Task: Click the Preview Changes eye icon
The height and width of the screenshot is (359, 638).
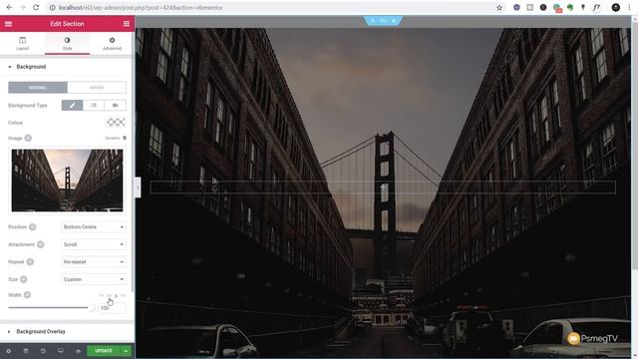Action: click(x=78, y=351)
